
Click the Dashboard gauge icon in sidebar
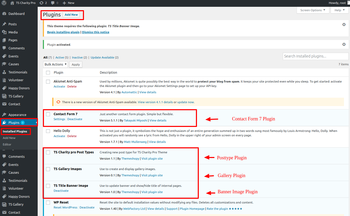tap(4, 14)
